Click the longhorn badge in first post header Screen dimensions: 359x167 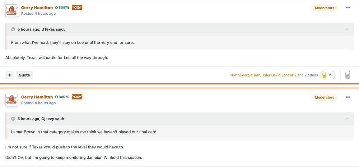coord(77,8)
